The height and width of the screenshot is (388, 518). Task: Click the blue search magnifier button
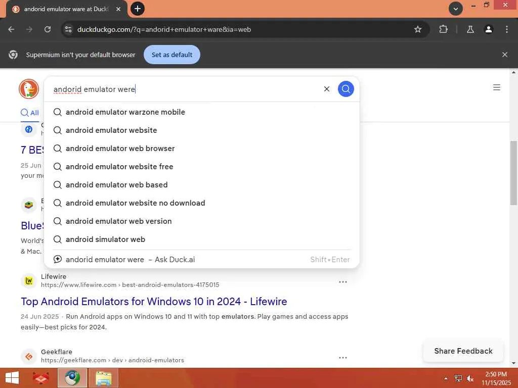pyautogui.click(x=346, y=89)
